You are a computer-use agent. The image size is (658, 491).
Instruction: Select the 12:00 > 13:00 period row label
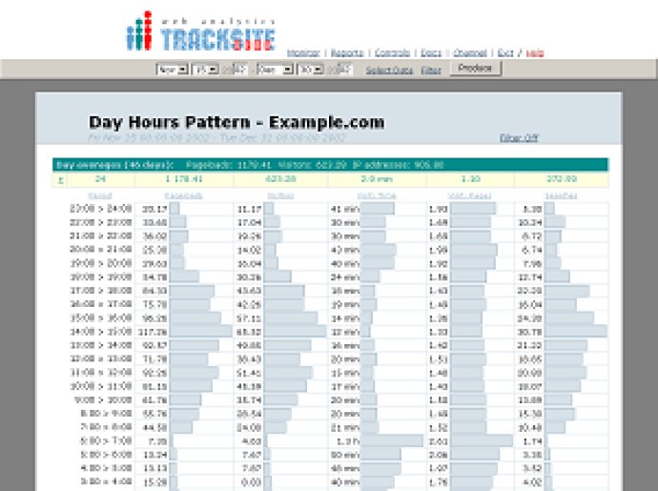tap(101, 358)
